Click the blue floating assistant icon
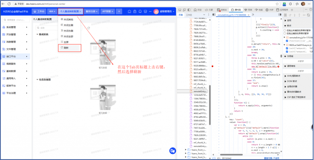This screenshot has width=314, height=160. (x=173, y=151)
